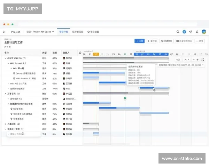Open the add member icon
This screenshot has width=209, height=167.
click(x=191, y=32)
